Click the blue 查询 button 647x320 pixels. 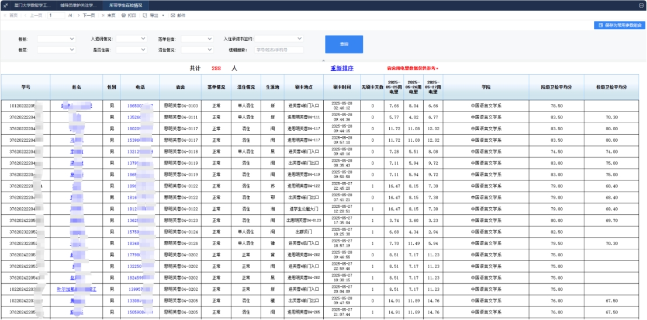coord(344,44)
